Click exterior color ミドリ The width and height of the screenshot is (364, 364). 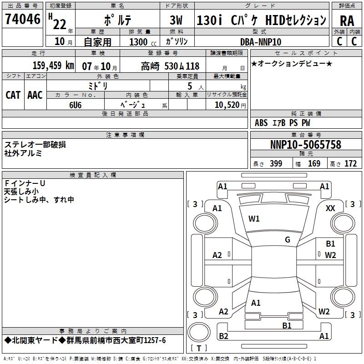(x=98, y=86)
